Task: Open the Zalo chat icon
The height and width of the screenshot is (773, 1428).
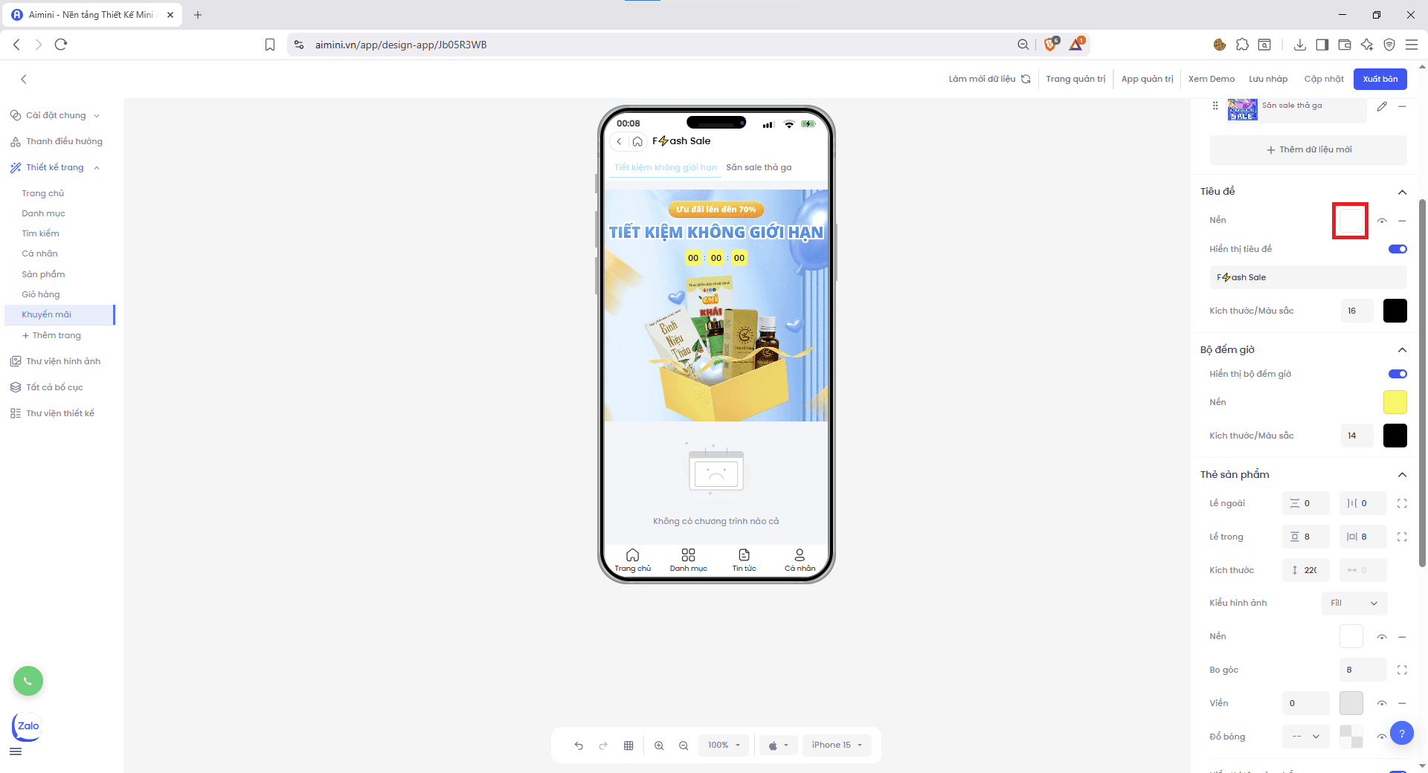Action: [28, 726]
